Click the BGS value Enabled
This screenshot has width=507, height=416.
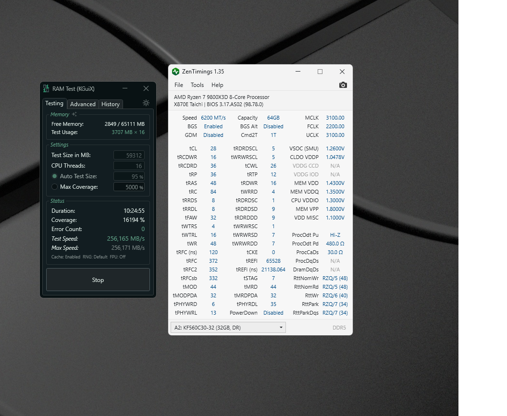[213, 126]
